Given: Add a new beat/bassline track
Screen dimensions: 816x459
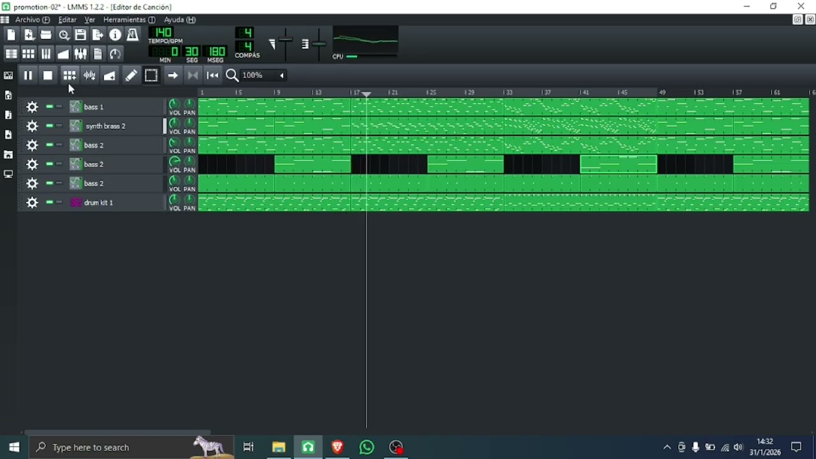Looking at the screenshot, I should tap(69, 75).
